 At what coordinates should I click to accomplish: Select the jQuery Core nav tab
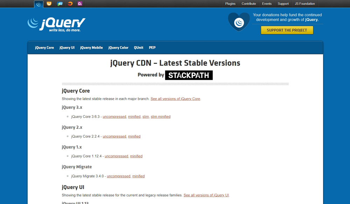(x=44, y=48)
